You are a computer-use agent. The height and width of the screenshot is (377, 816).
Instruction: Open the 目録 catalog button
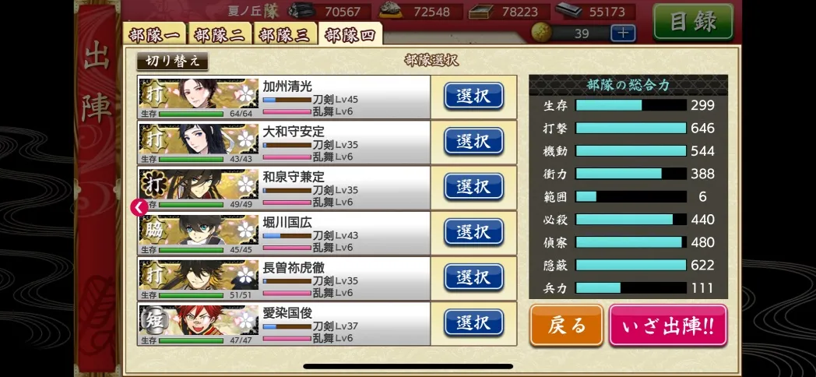[x=693, y=22]
